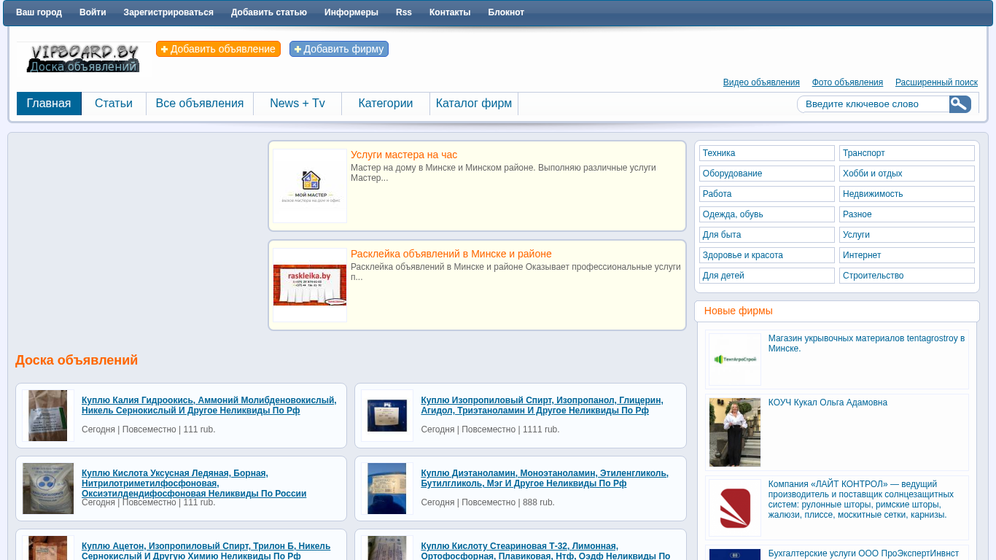
Task: Open Каталог фирм tab
Action: (x=474, y=104)
